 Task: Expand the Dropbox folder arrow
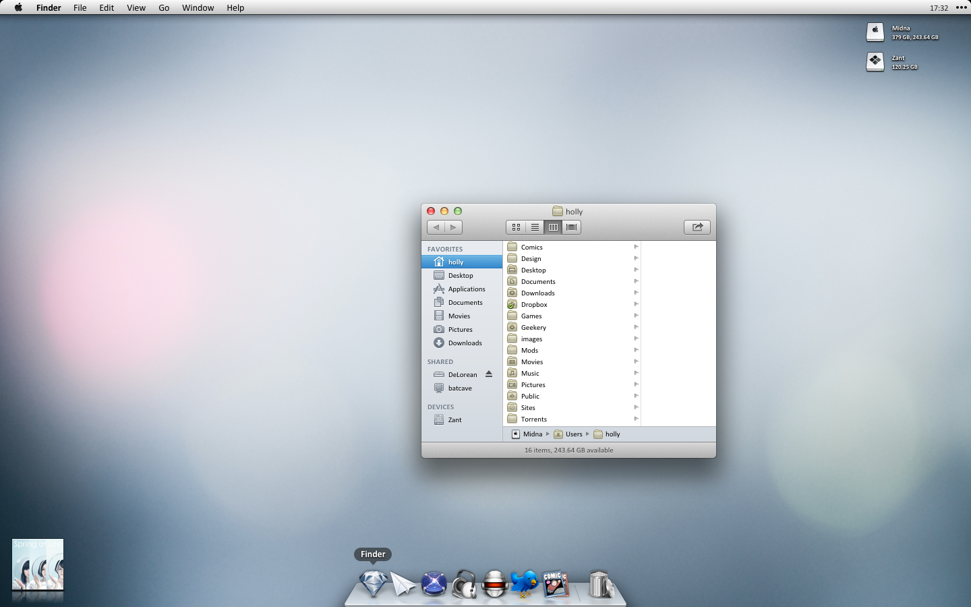(x=636, y=304)
